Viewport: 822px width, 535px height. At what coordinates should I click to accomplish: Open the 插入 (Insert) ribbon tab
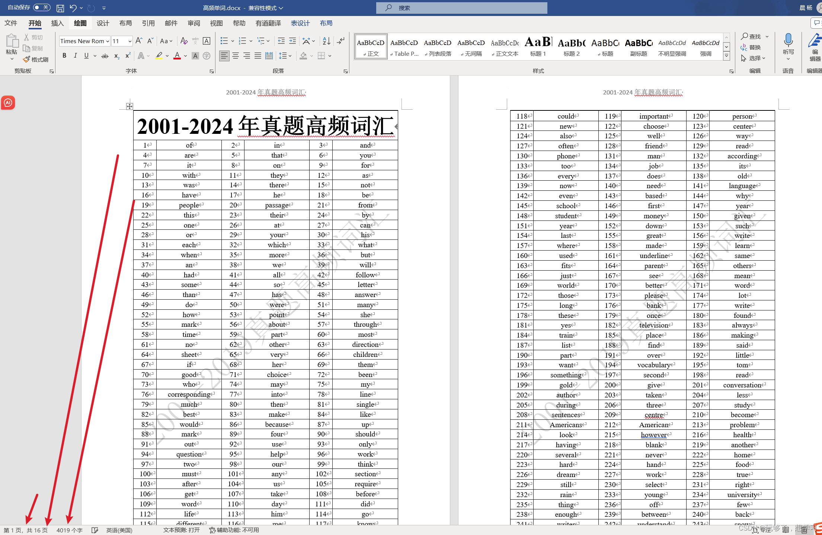pyautogui.click(x=57, y=23)
